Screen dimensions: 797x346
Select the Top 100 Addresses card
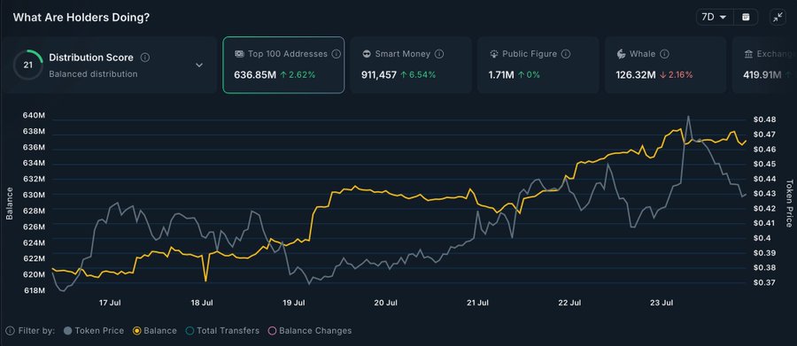283,65
